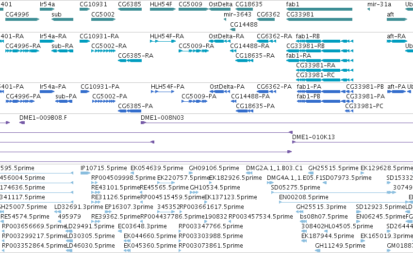
Task: Click the OstDelta-RA transcript label
Action: coord(227,36)
